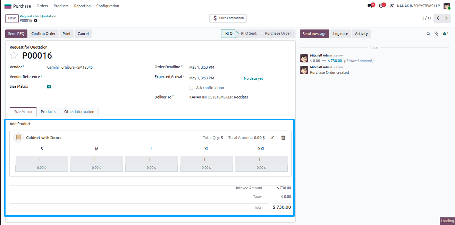This screenshot has height=225, width=455.
Task: Click Mitchell Admin avatar on untaxed amount message
Action: 304,58
